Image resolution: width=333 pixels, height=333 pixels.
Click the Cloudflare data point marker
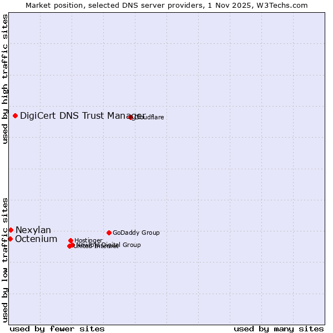131,117
